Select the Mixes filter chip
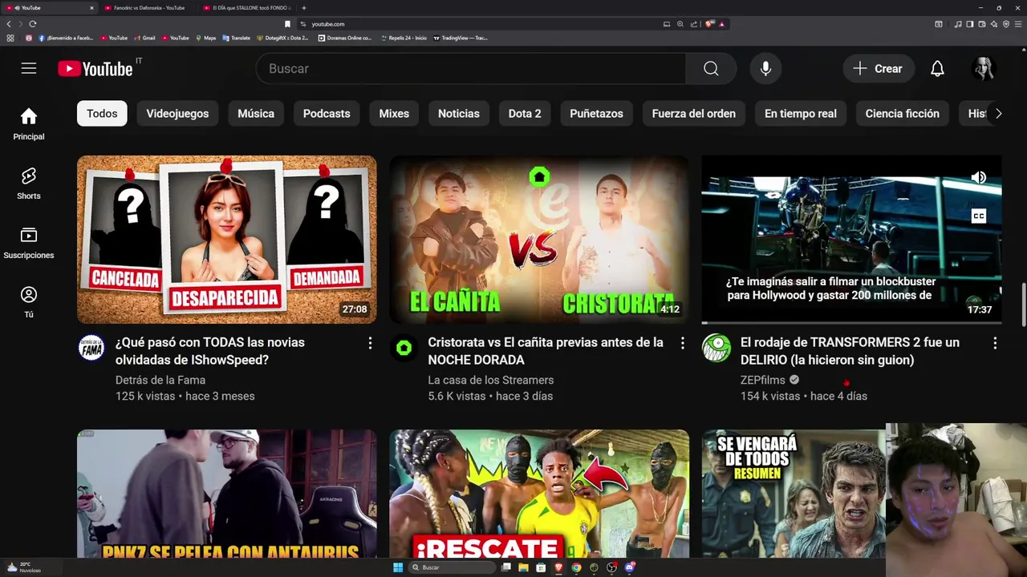This screenshot has width=1027, height=577. pyautogui.click(x=394, y=114)
